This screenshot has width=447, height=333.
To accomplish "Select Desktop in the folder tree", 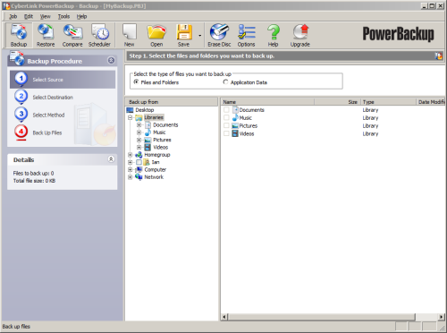I will pos(145,110).
